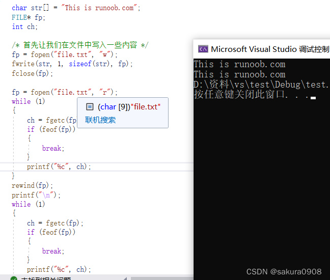The image size is (330, 280).
Task: Click the 联机搜索 link in tooltip
Action: [100, 120]
